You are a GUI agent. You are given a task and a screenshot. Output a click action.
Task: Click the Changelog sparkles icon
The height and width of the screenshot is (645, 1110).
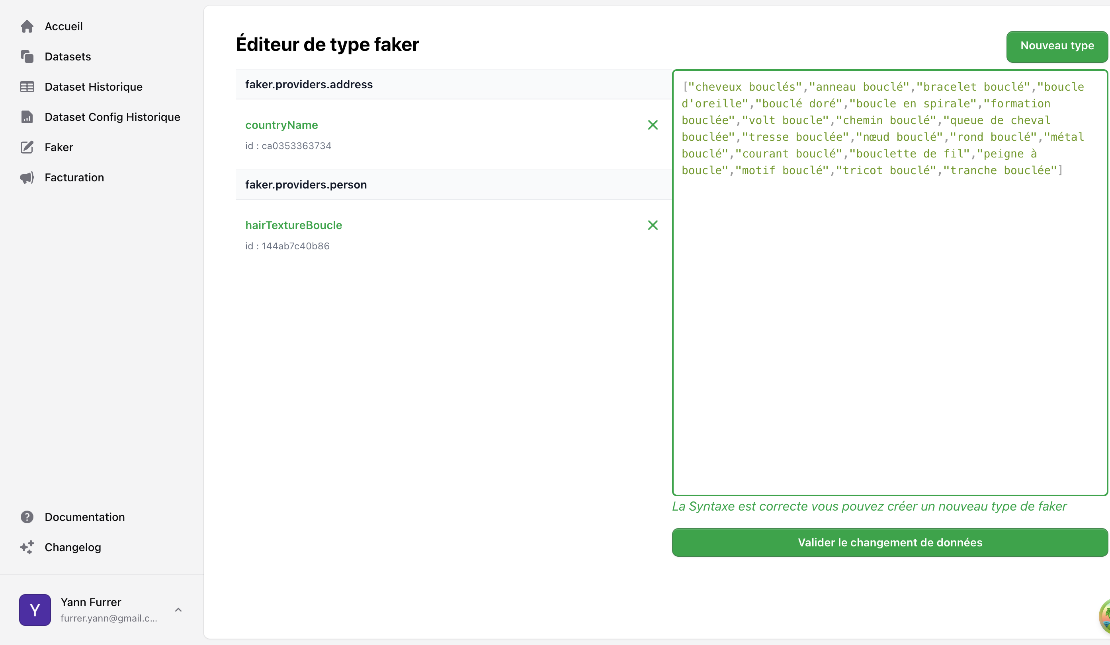27,547
